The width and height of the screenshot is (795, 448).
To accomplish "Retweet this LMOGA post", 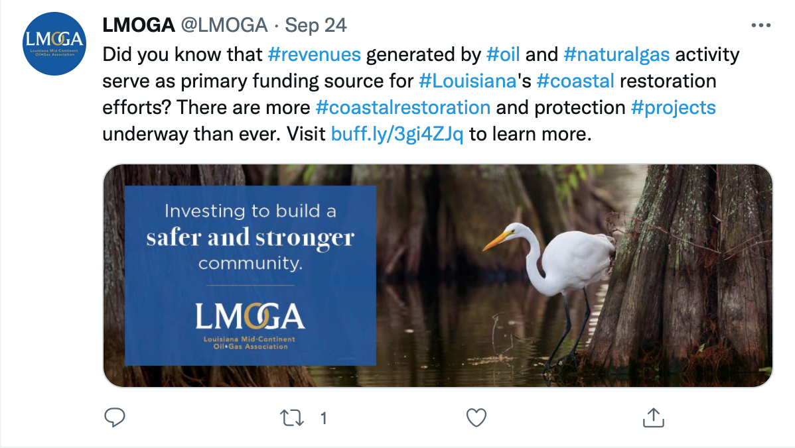I will pyautogui.click(x=292, y=418).
